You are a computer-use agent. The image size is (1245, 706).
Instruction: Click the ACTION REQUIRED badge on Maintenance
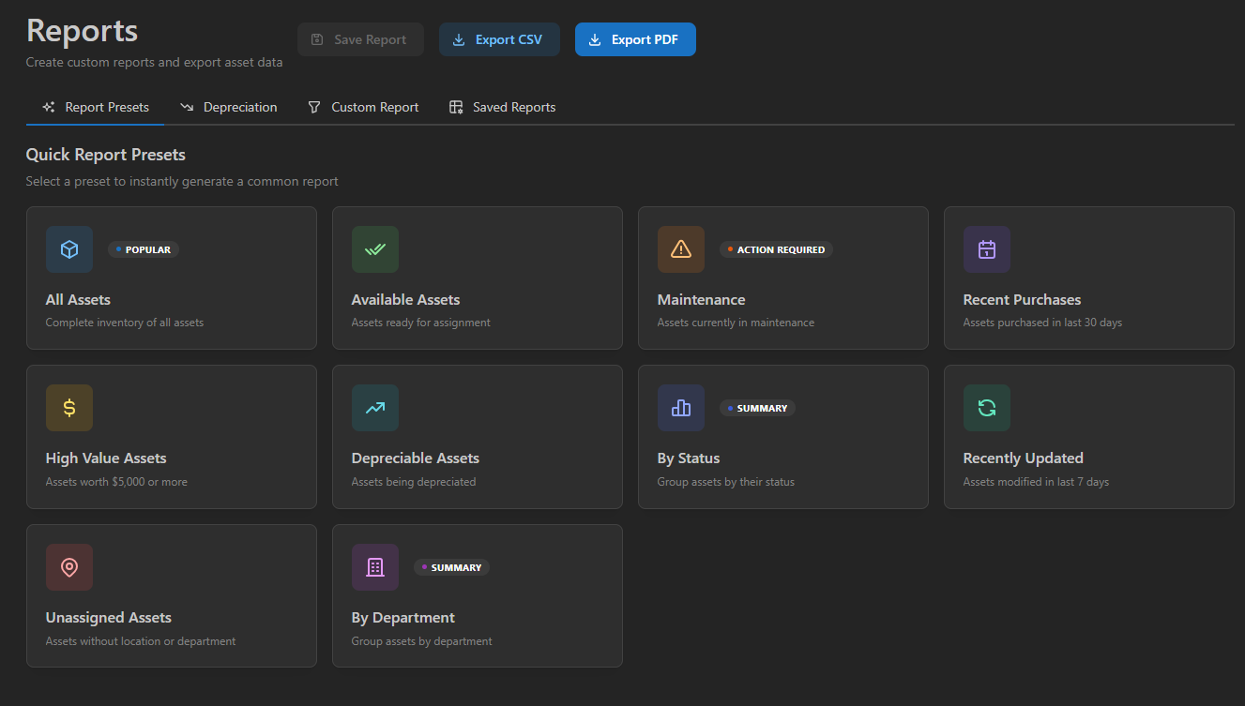click(776, 249)
